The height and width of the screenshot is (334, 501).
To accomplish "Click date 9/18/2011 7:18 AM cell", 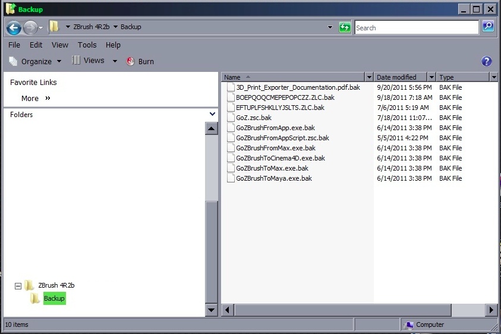I will [405, 97].
